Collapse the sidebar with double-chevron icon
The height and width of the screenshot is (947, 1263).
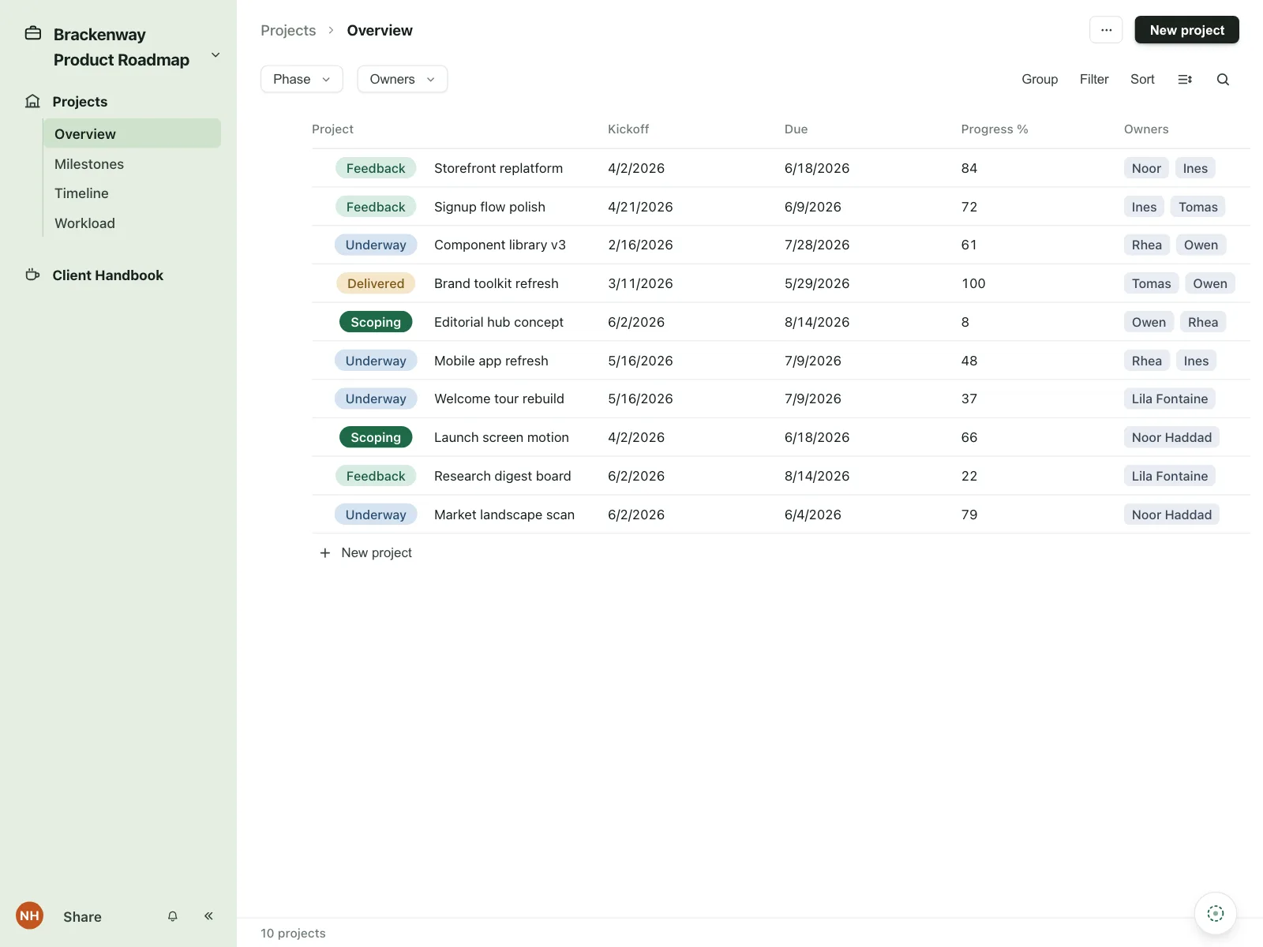coord(208,916)
